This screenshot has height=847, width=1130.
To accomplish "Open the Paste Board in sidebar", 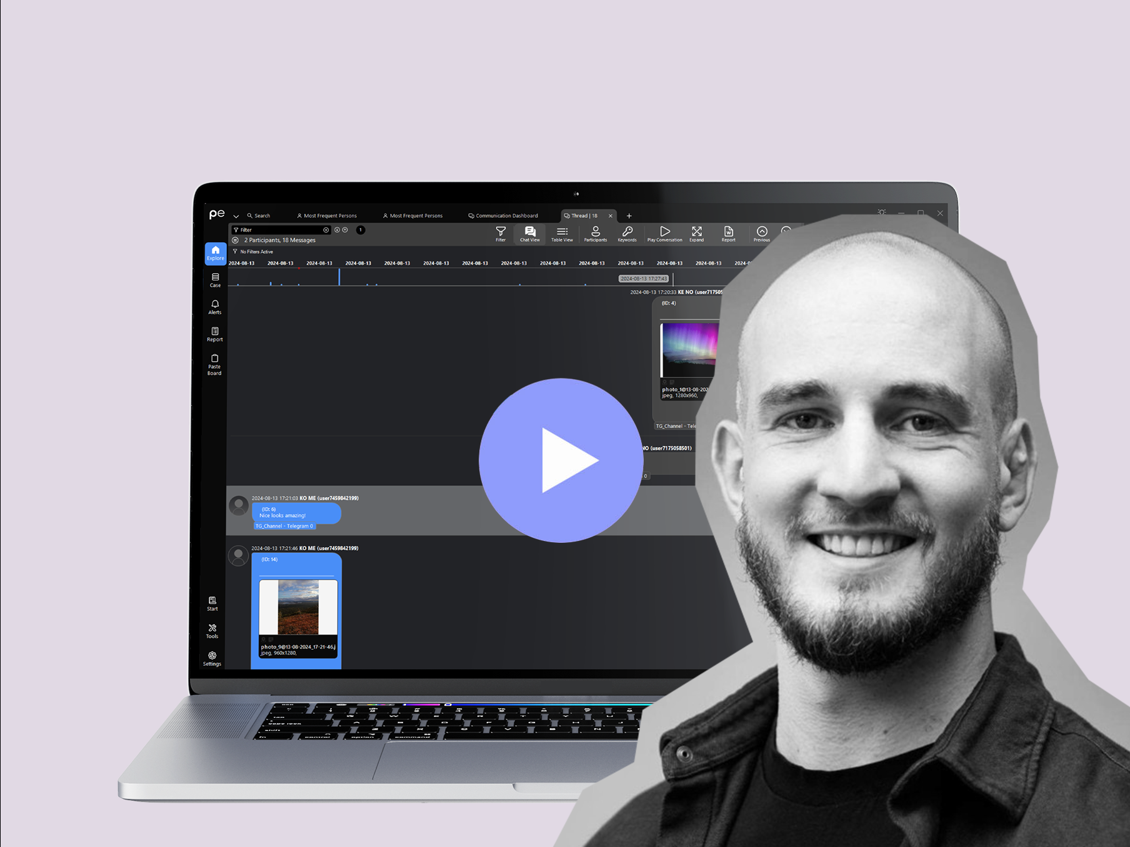I will (x=214, y=365).
